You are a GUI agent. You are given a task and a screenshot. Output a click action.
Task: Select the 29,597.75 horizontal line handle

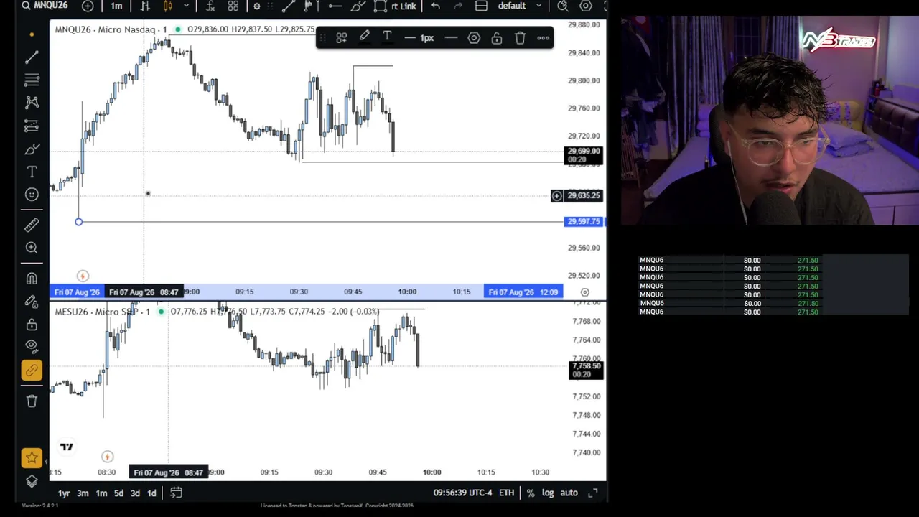[x=79, y=222]
